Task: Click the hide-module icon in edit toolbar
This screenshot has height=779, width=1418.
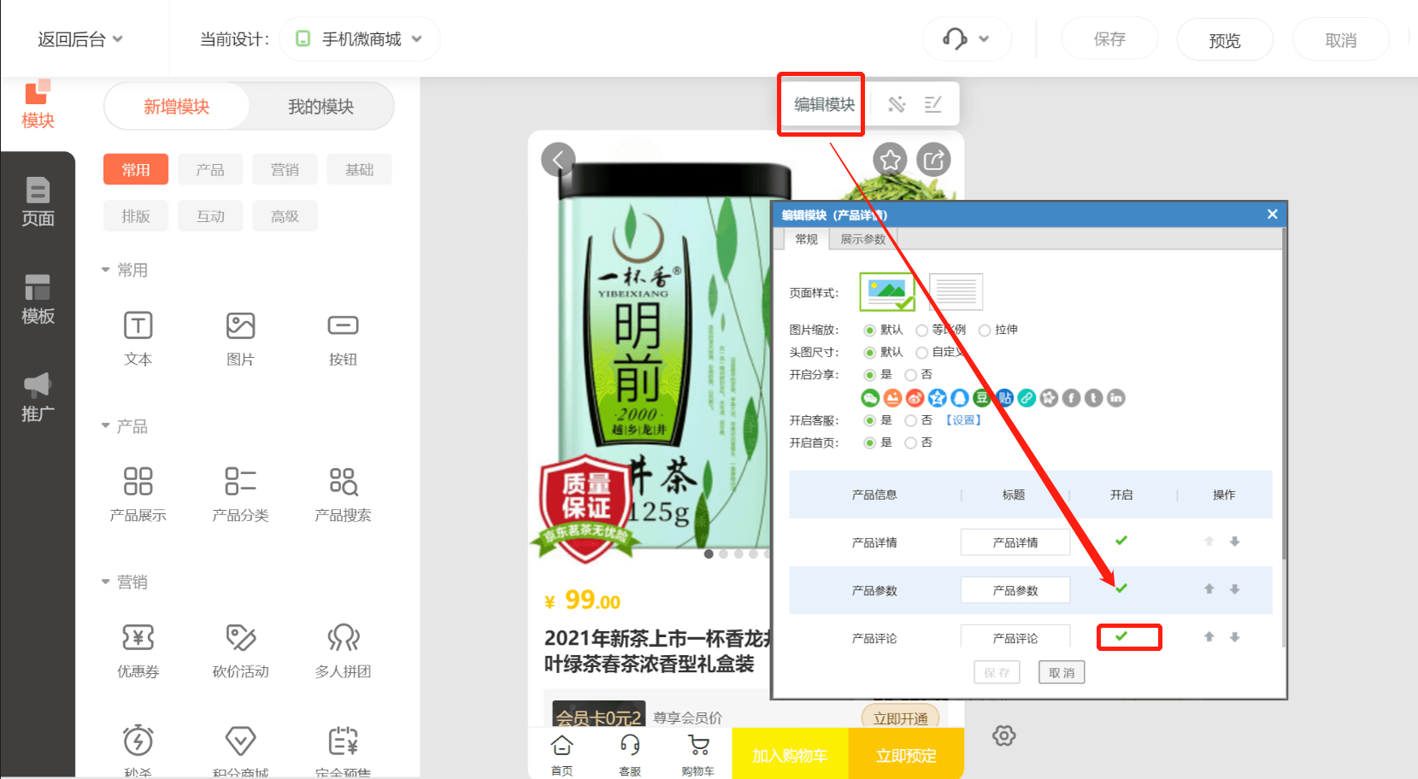Action: (896, 104)
